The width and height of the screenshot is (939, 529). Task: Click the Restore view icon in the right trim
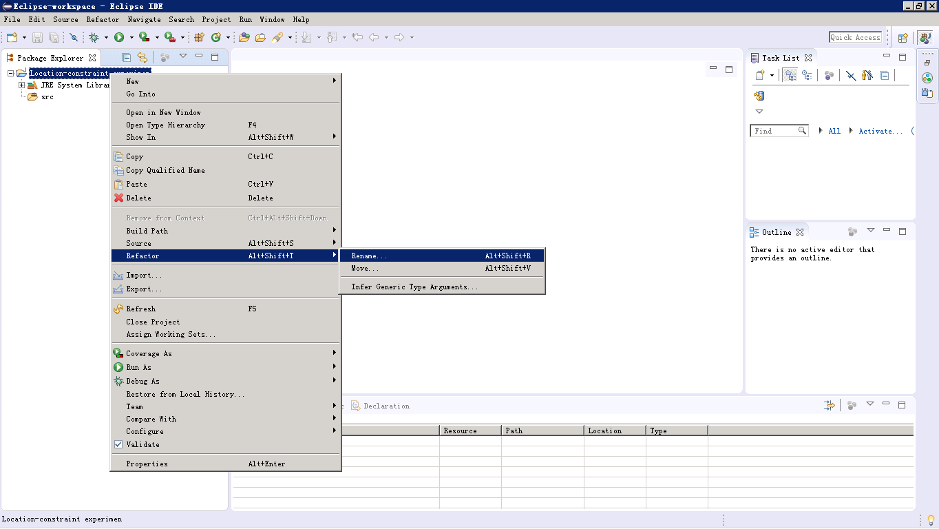[927, 63]
